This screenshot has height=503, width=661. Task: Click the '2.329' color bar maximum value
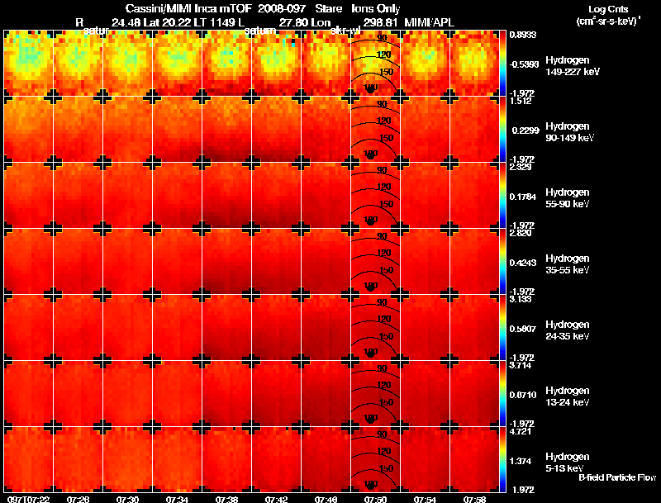tap(521, 167)
